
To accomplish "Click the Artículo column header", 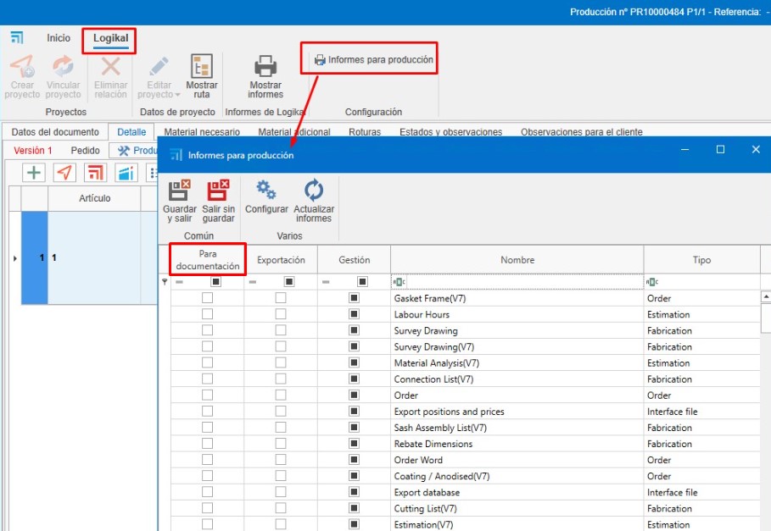I will coord(94,198).
